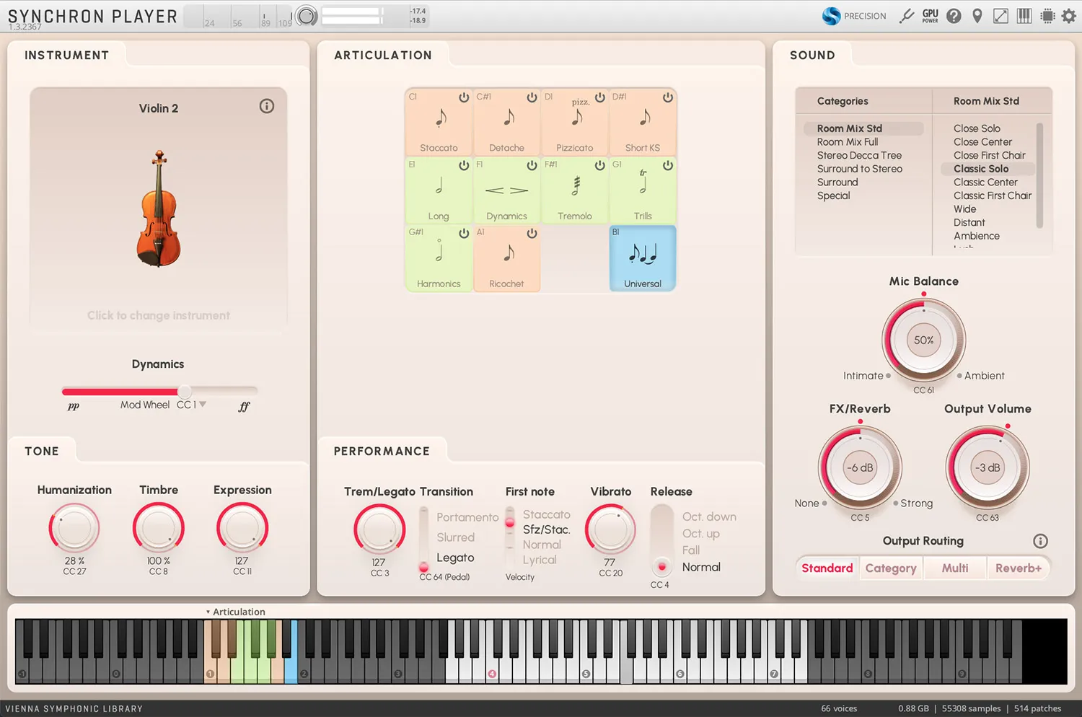The width and height of the screenshot is (1082, 717).
Task: Open the Mod Wheel CC1 dropdown arrow
Action: tap(203, 405)
